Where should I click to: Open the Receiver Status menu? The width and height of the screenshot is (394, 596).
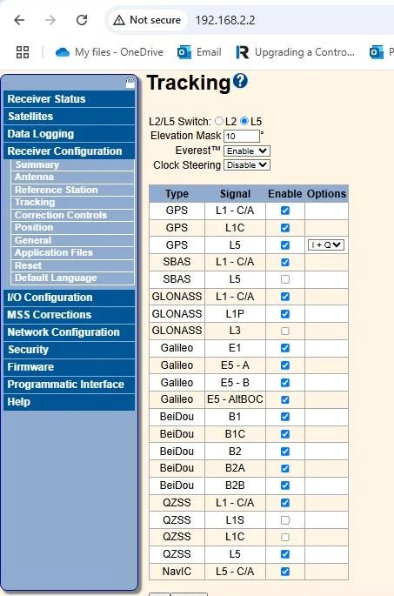(x=70, y=99)
